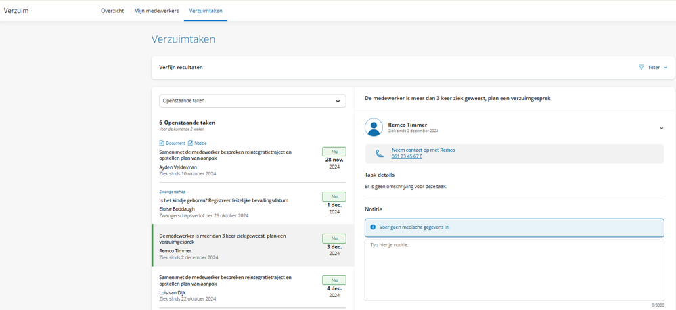This screenshot has height=310, width=676.
Task: Open the Zwangerschap label link
Action: (172, 192)
